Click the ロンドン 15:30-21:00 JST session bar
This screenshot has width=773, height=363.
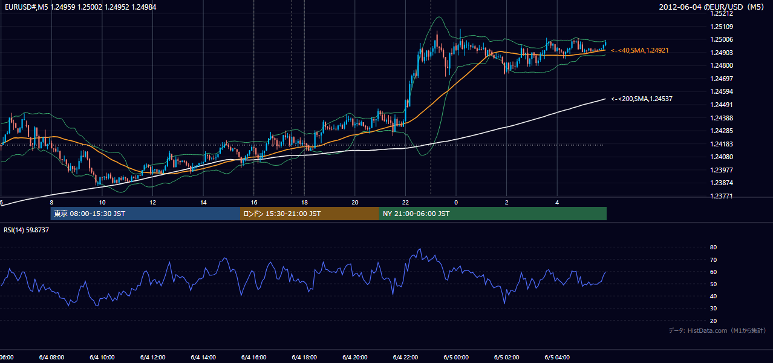(310, 214)
